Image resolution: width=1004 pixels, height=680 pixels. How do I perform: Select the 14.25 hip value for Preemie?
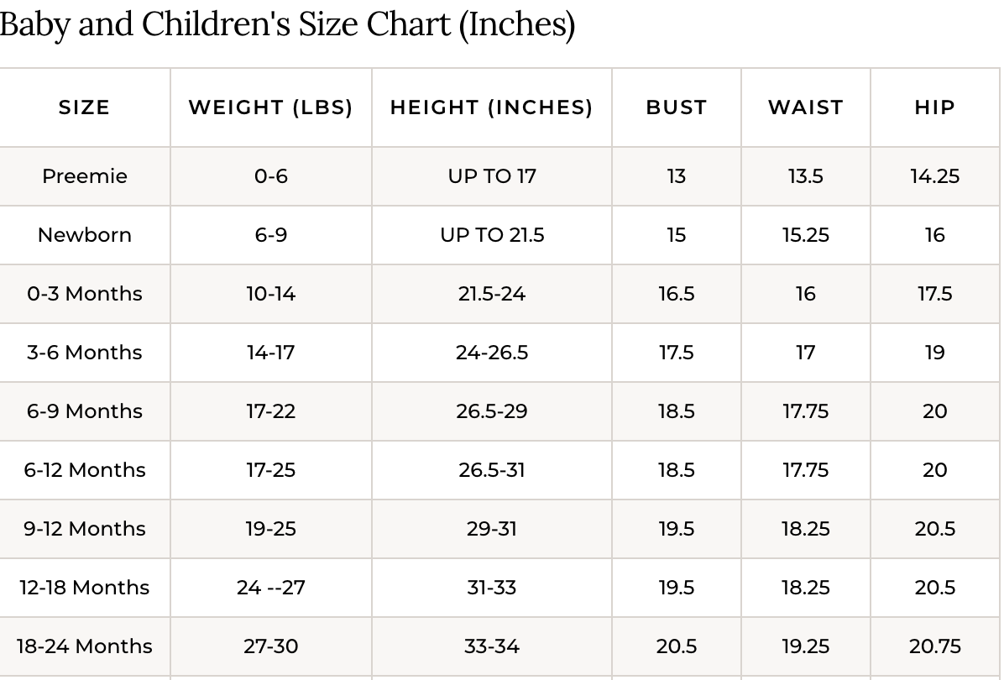934,176
